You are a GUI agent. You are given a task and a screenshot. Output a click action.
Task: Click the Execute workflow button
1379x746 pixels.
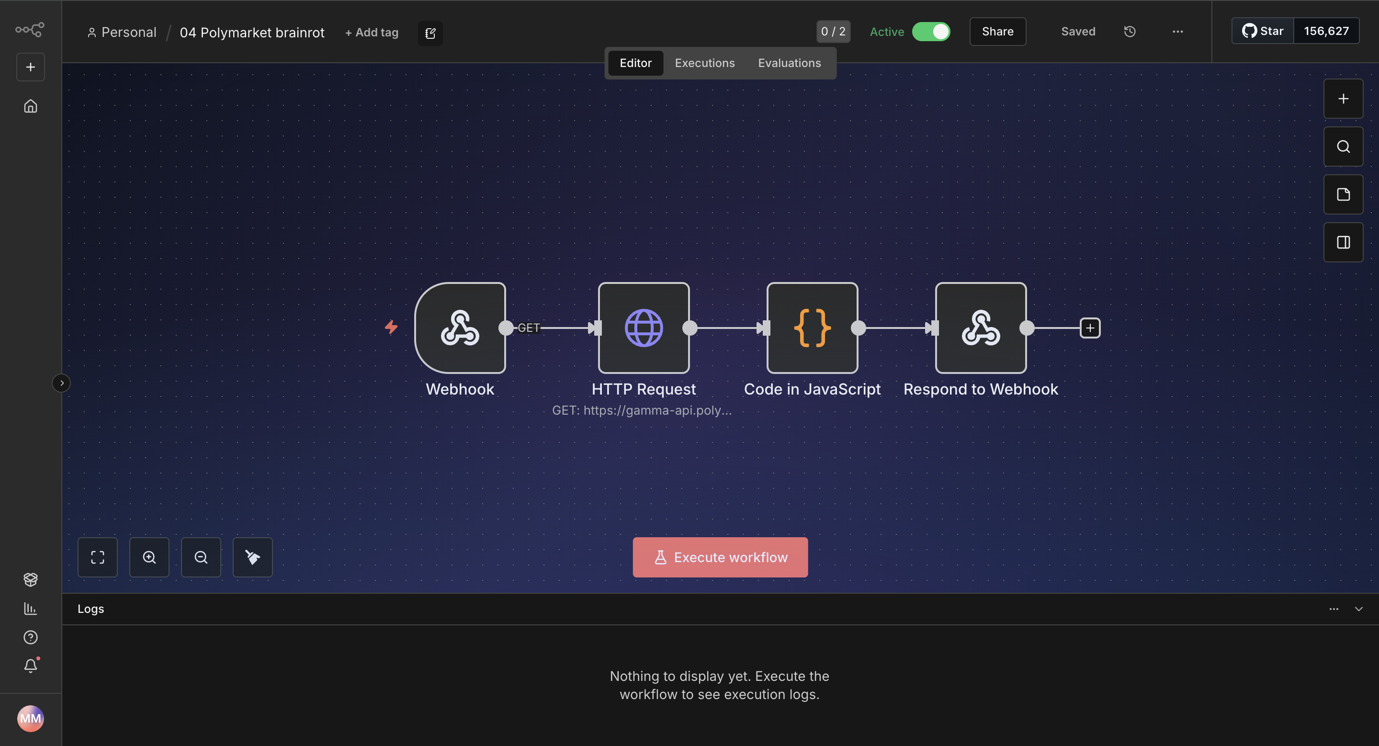[x=720, y=557]
